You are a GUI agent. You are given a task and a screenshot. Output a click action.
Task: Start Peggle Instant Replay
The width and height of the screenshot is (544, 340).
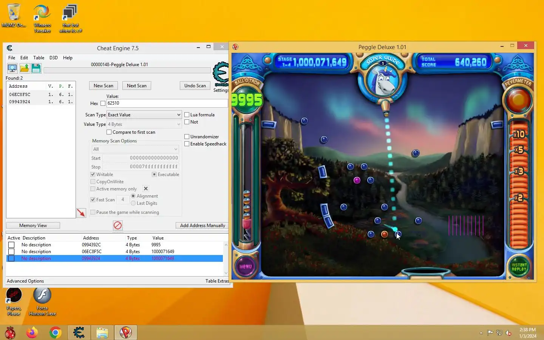pyautogui.click(x=519, y=267)
